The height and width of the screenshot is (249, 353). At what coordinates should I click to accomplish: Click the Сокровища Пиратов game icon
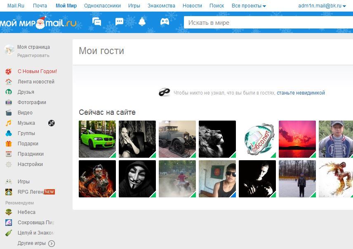pos(9,223)
